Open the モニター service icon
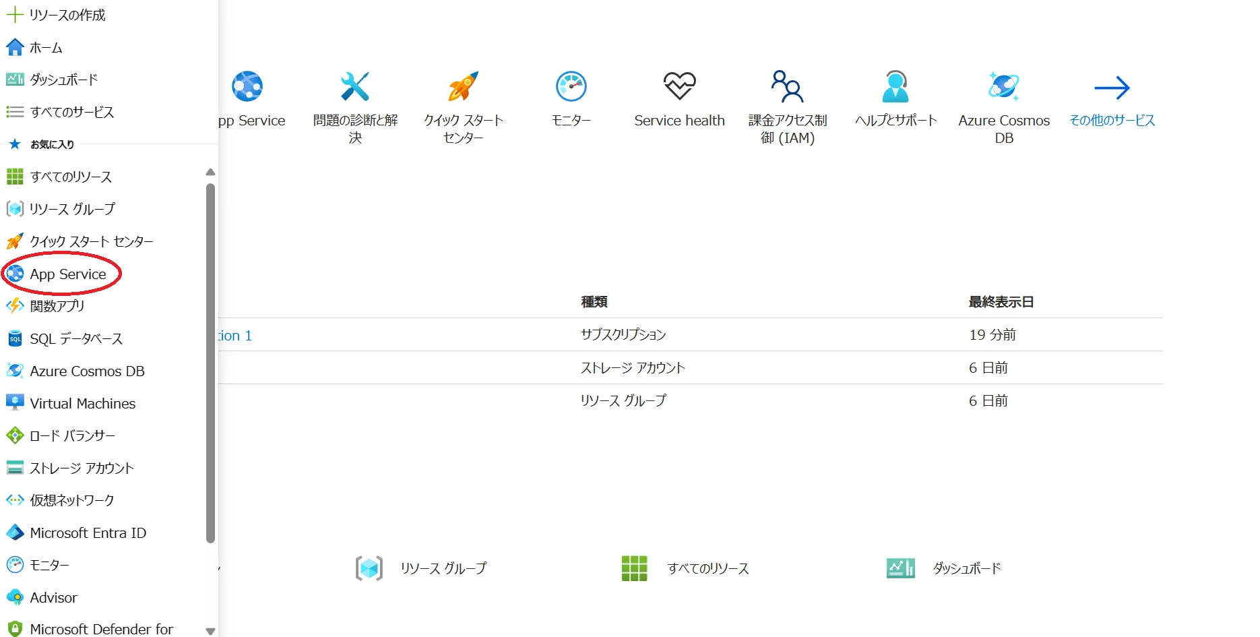The image size is (1260, 637). [571, 100]
